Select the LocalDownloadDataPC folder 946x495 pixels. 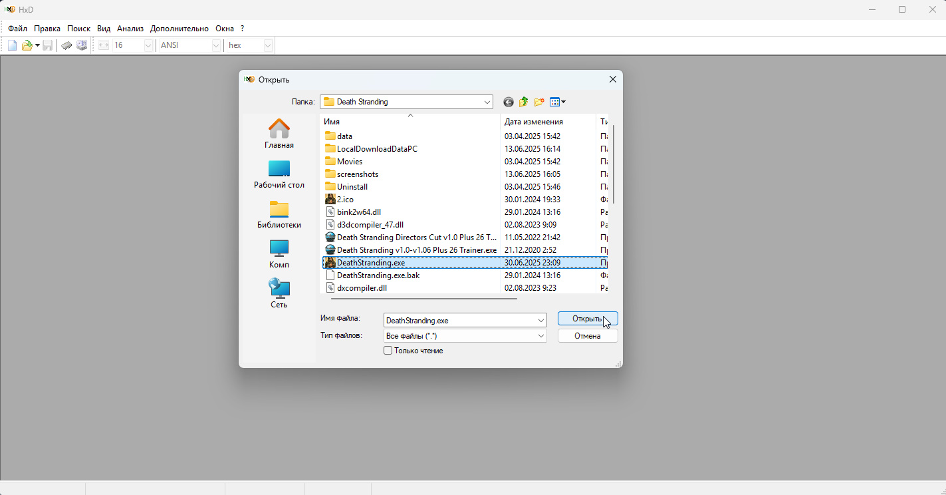[372, 148]
